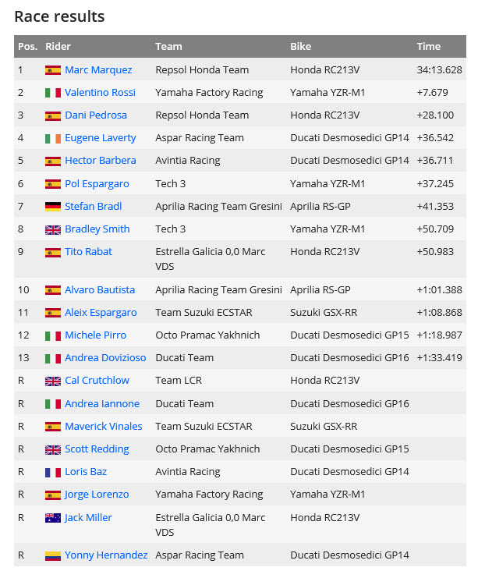This screenshot has height=571, width=478.
Task: Click the Colombian flag beside Yonny Hernandez
Action: [x=53, y=555]
